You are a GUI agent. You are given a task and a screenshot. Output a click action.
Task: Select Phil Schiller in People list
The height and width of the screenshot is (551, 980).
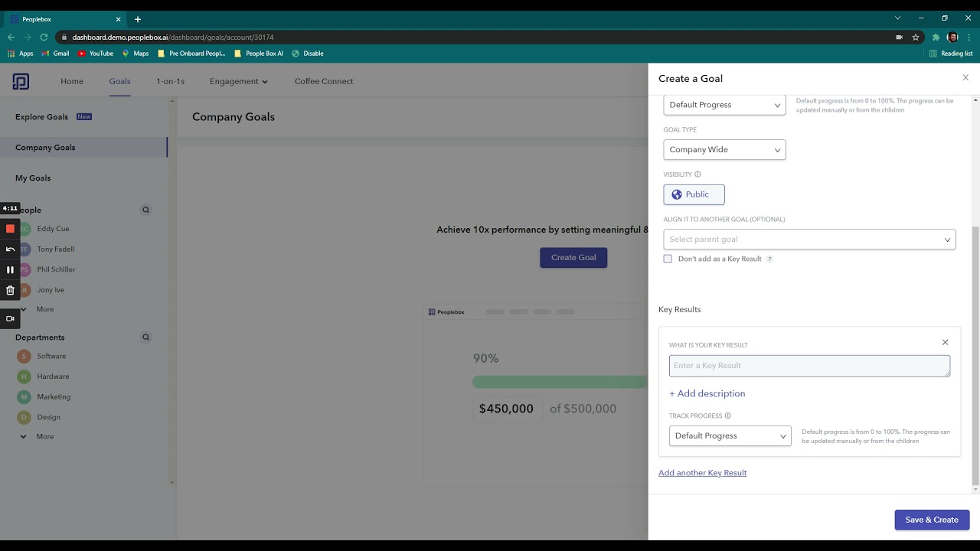click(x=56, y=269)
